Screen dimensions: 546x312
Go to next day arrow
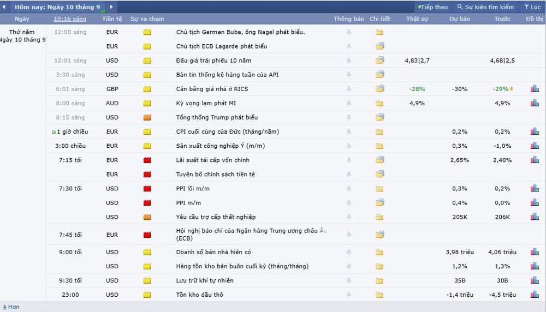[111, 7]
